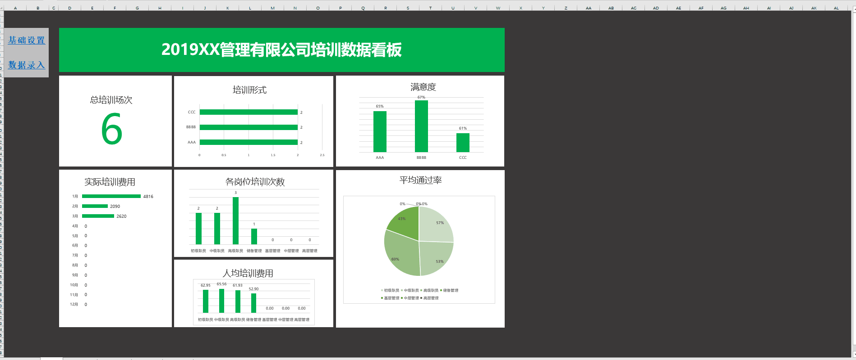Click the 52.90 column in 人均培训费用
The image size is (856, 360).
(x=253, y=303)
